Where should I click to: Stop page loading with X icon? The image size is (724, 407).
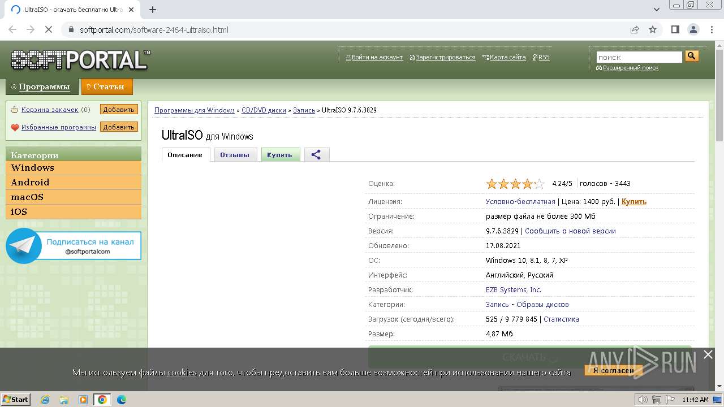coord(49,29)
